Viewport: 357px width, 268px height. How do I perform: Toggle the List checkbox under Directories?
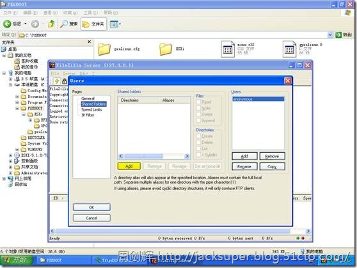point(198,148)
